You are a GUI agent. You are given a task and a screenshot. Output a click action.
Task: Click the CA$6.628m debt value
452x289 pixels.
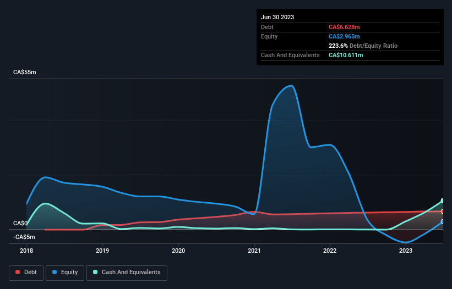point(344,27)
